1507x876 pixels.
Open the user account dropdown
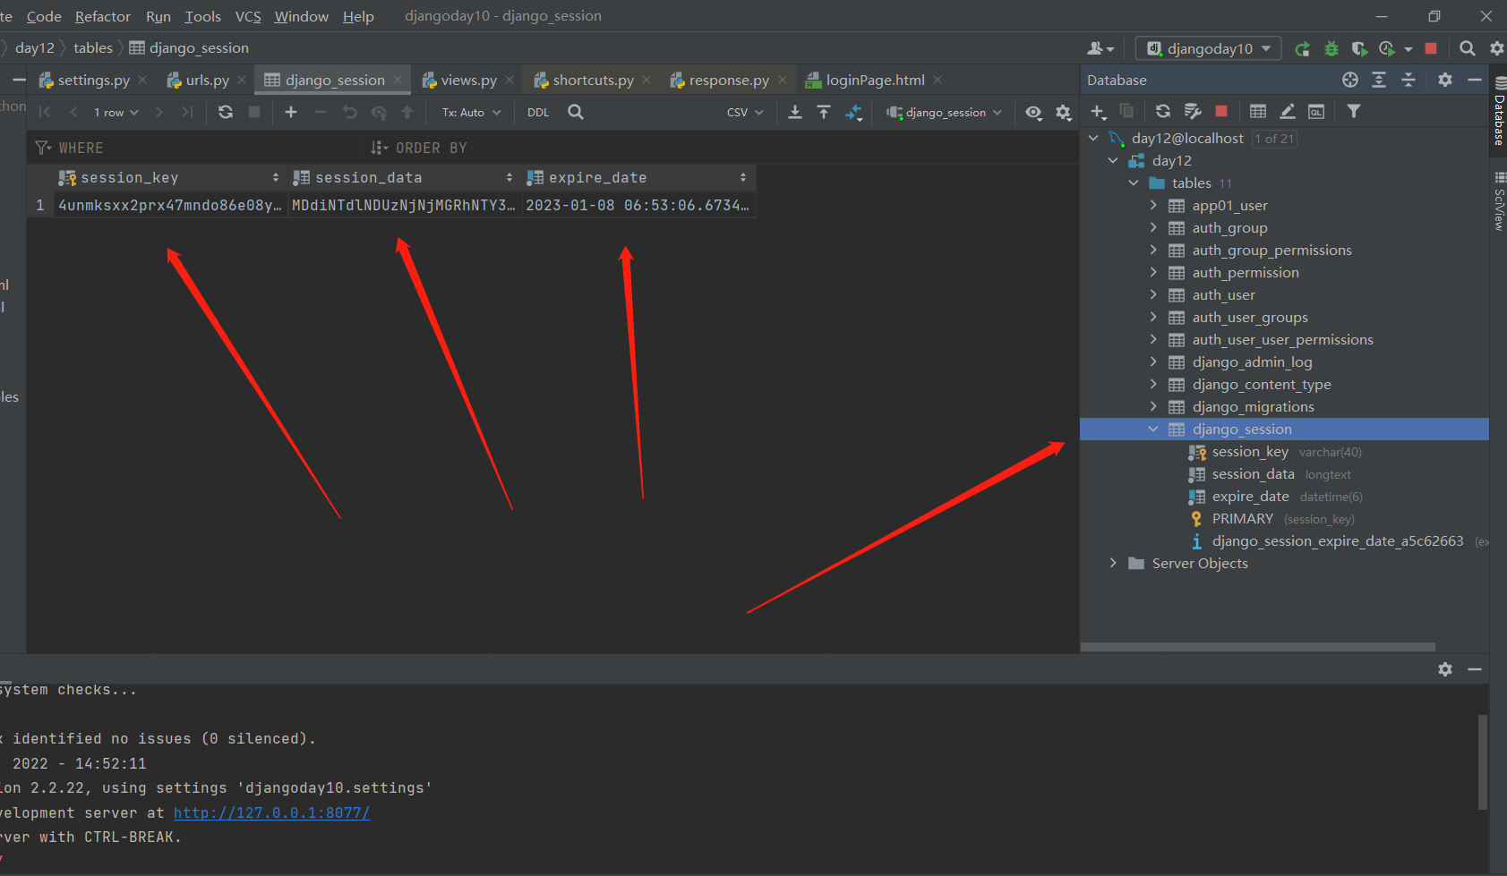tap(1100, 48)
